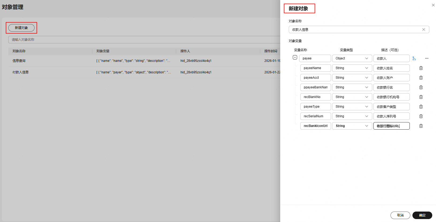Delete the payeeAcct variable row
Viewport: 436px width, 222px height.
point(421,78)
